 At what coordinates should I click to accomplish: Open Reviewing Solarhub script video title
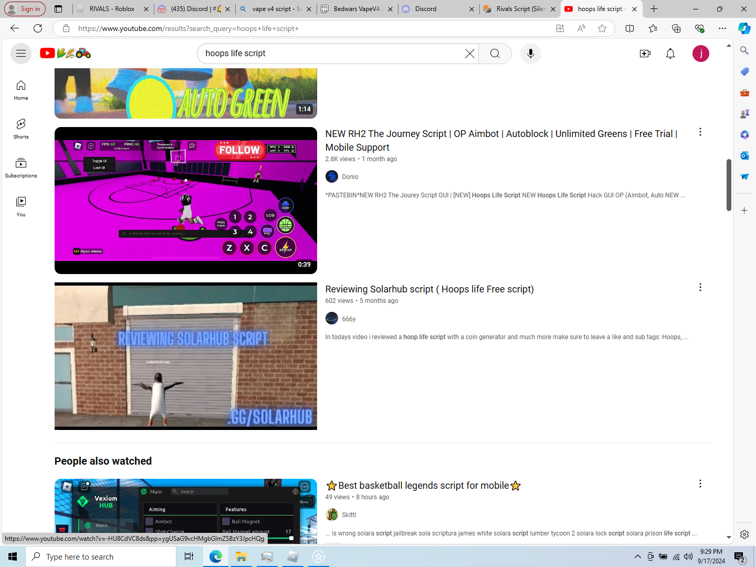point(429,289)
